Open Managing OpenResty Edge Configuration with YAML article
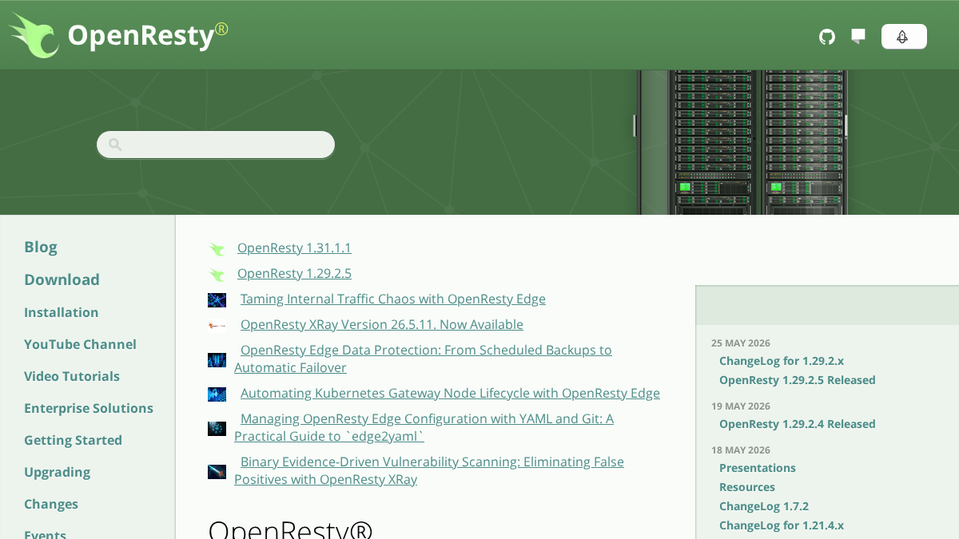 coord(424,427)
